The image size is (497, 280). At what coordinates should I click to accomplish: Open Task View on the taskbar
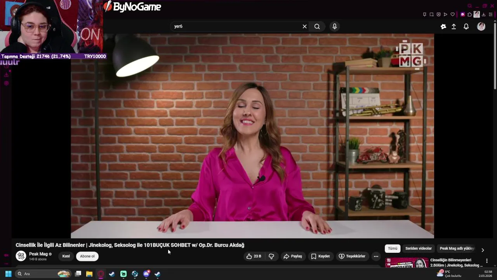(x=78, y=274)
